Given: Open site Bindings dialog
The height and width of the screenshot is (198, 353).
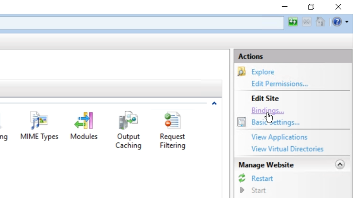Looking at the screenshot, I should [268, 111].
